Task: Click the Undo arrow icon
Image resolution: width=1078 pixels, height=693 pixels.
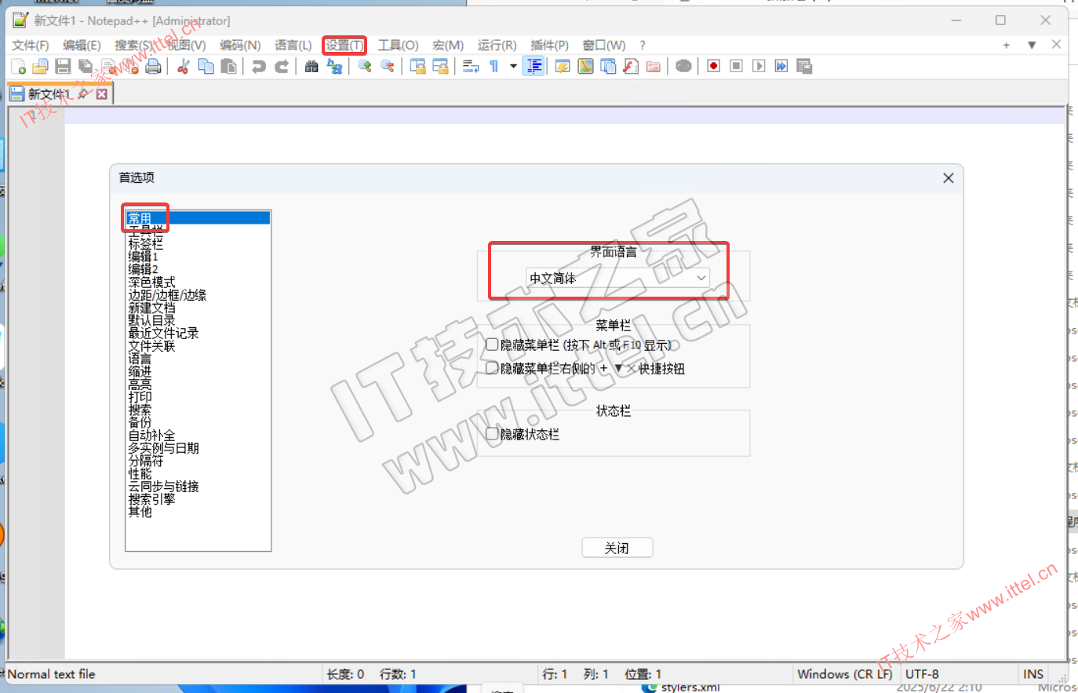Action: click(259, 67)
